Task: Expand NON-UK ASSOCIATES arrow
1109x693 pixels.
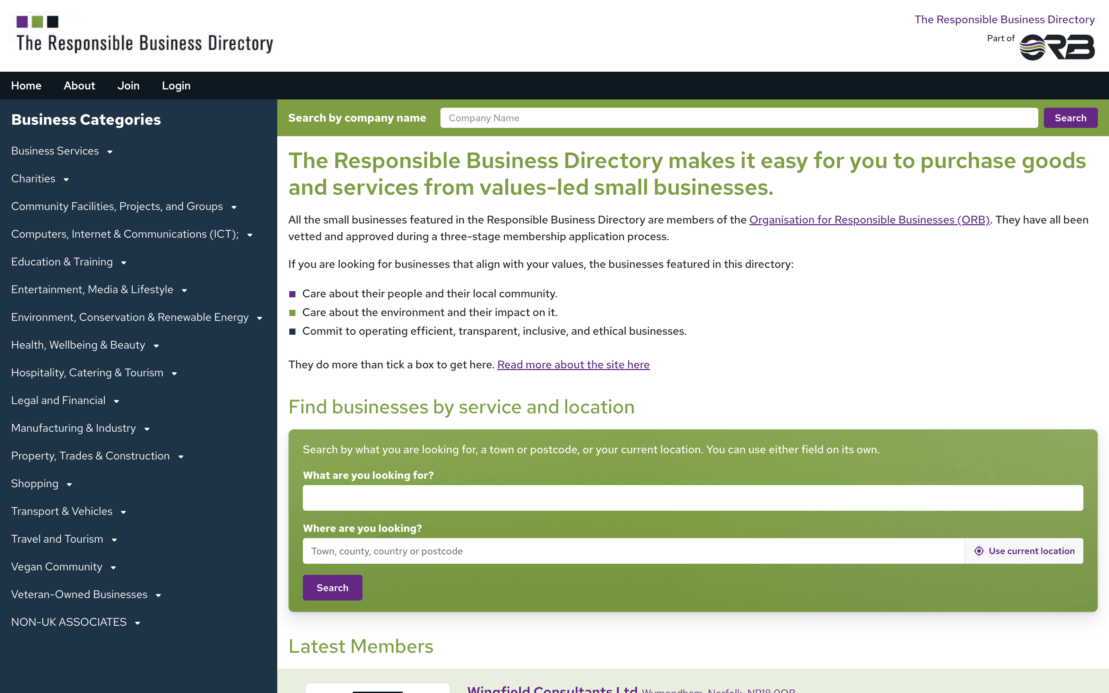Action: 138,623
